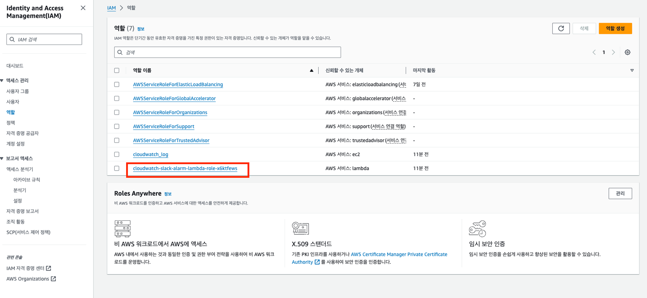
Task: Open AWSServiceRoleForElasticLoadBalancing role link
Action: (178, 84)
